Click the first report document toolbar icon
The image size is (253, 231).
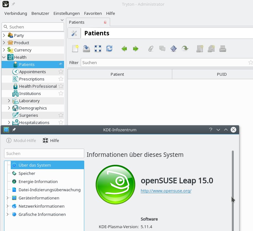tap(200, 49)
